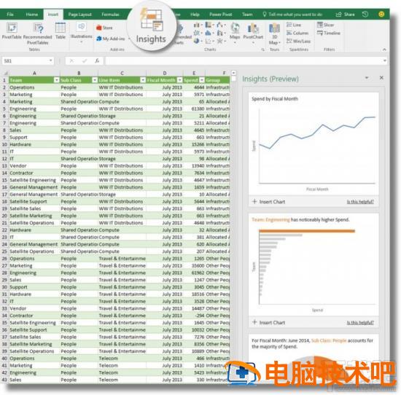Screen dimensions: 401x395
Task: Select column header D
Action: pos(165,73)
